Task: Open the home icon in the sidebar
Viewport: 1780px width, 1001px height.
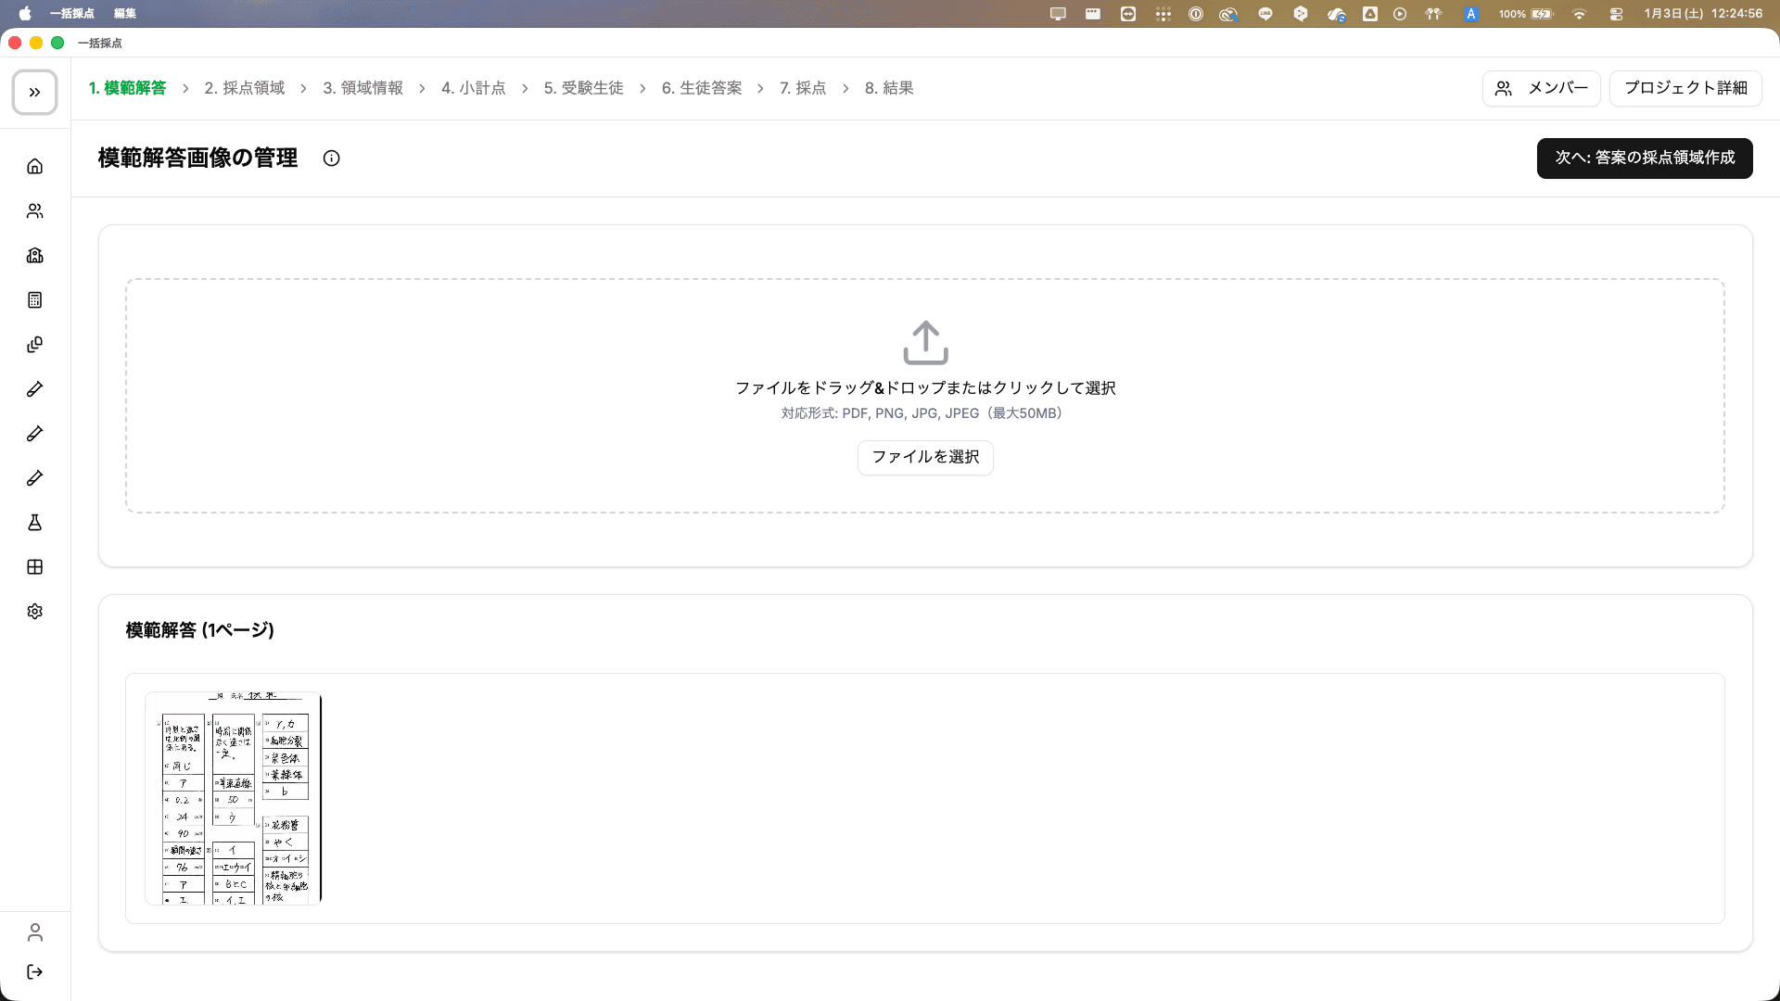Action: point(35,167)
